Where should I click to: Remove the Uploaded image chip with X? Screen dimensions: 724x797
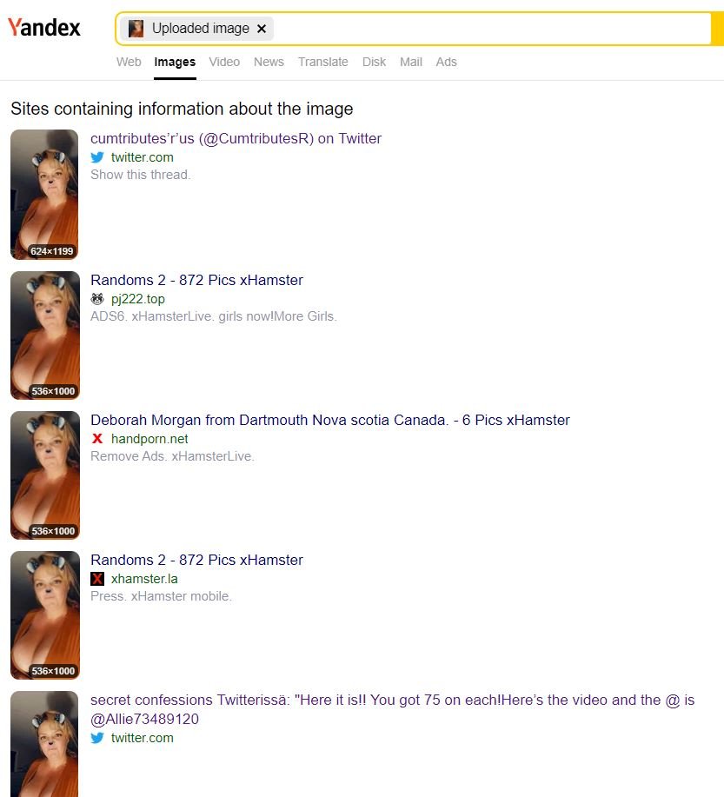(x=262, y=29)
